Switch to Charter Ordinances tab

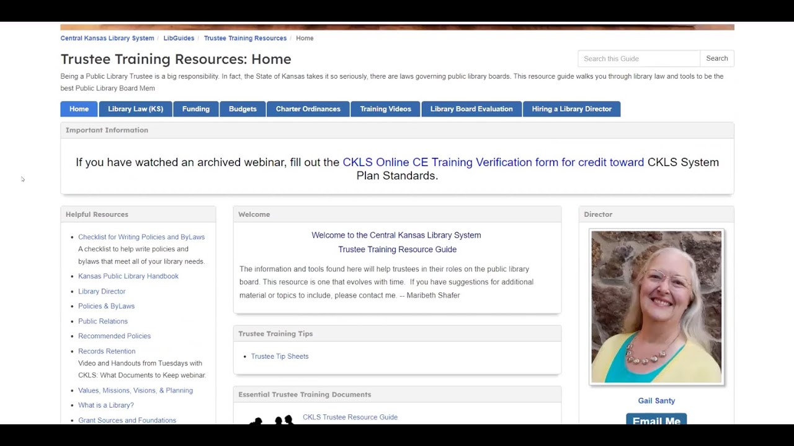(x=308, y=109)
